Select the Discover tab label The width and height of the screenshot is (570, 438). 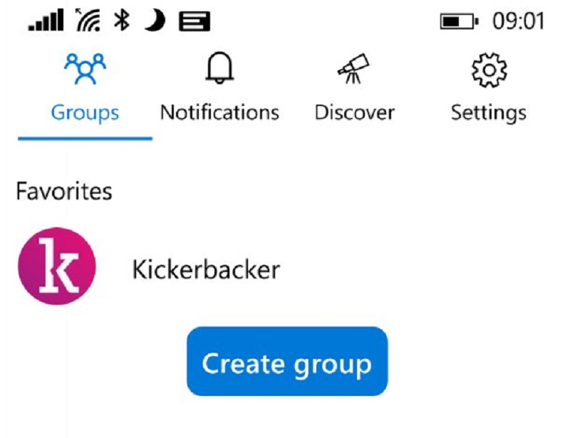coord(354,113)
